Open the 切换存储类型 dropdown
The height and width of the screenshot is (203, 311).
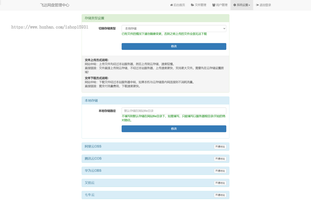174,28
